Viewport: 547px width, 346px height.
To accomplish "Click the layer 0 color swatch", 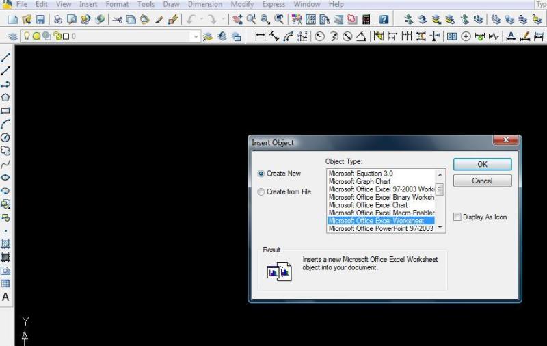I will [66, 36].
